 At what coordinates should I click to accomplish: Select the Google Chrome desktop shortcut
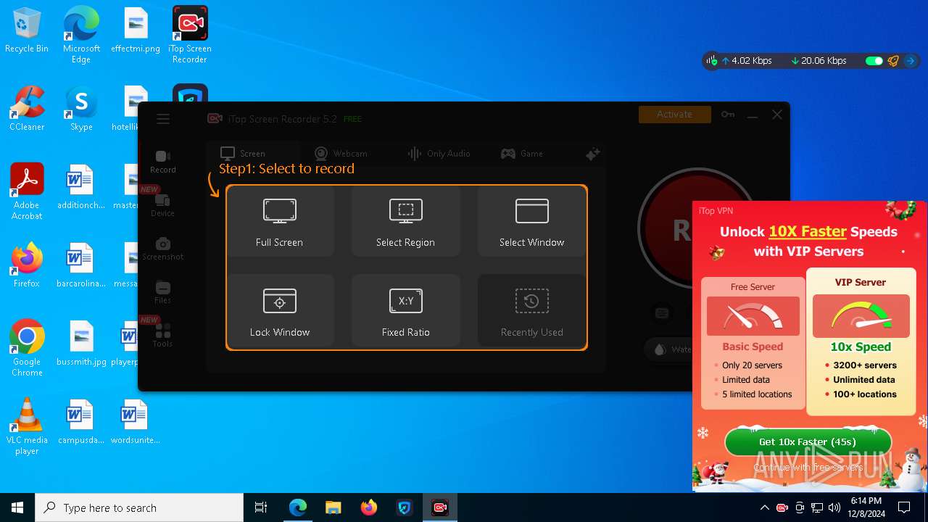tap(27, 348)
